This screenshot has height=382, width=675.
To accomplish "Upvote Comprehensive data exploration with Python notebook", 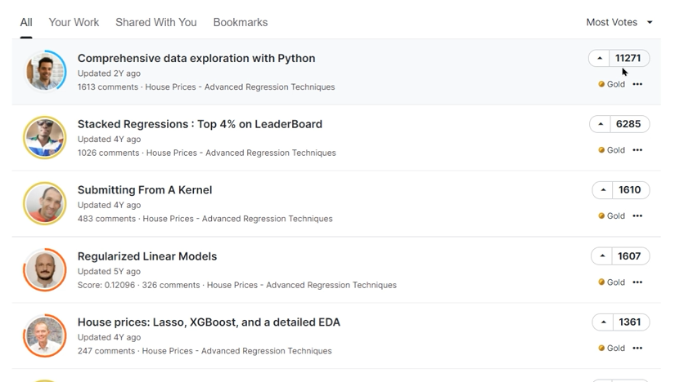I will pyautogui.click(x=600, y=59).
